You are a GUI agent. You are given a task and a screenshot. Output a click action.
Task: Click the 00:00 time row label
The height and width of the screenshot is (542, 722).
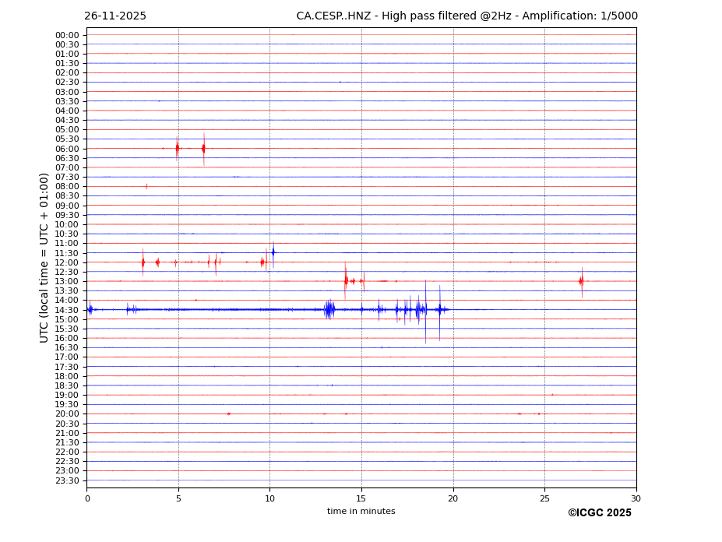(x=66, y=35)
